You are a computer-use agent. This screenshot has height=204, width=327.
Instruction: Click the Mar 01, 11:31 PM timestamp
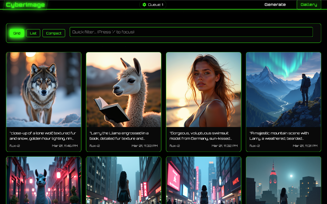click(305, 146)
